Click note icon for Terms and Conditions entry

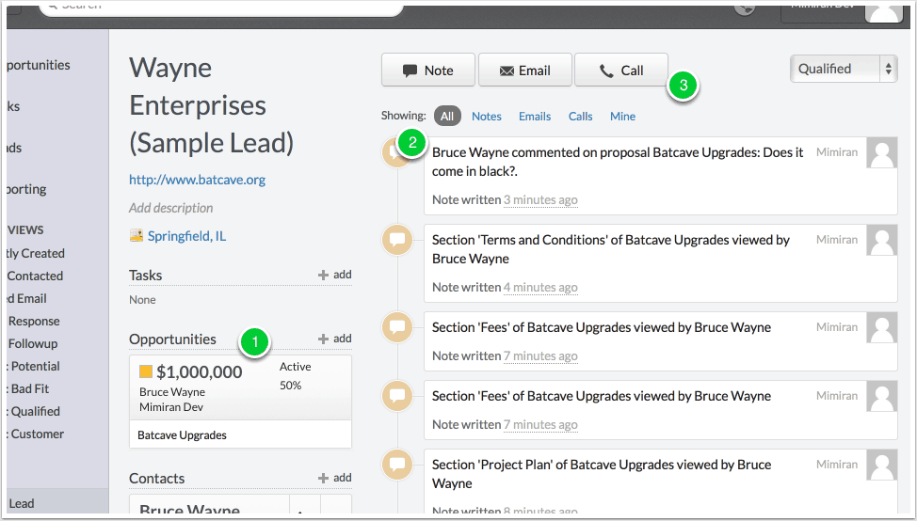click(397, 240)
